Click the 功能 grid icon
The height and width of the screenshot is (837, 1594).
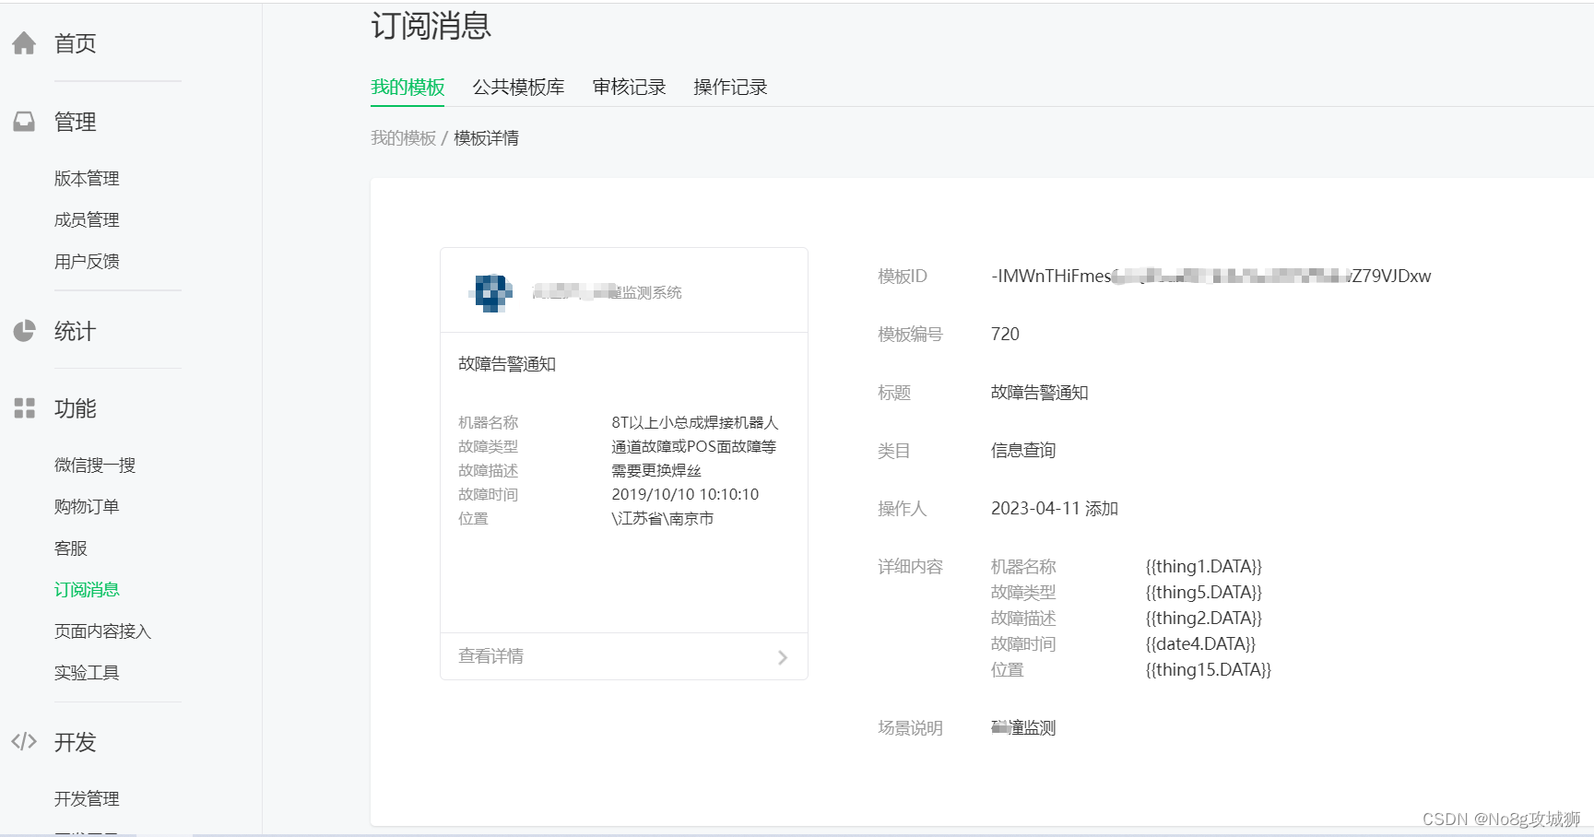pos(24,408)
